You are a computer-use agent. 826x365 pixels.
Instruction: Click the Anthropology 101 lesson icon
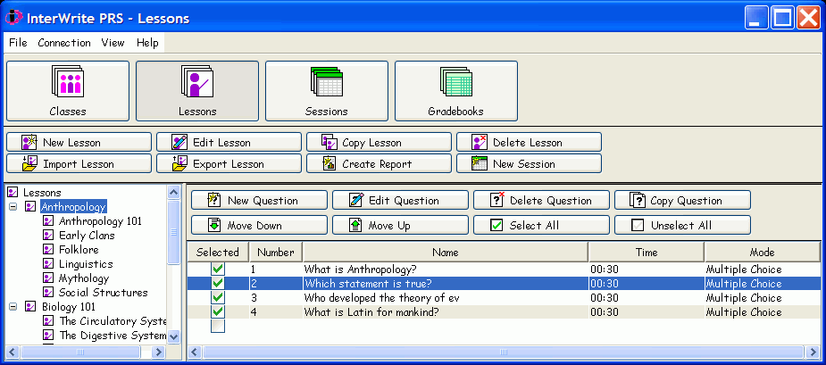[48, 221]
